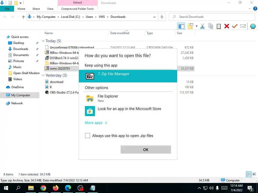Click Users in the address breadcrumb
The image size is (258, 193).
pos(89,17)
